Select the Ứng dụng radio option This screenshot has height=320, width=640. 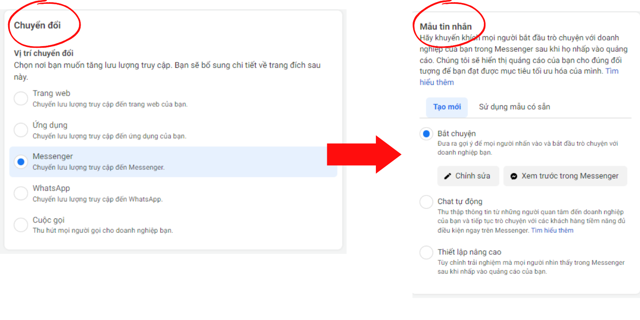21,130
